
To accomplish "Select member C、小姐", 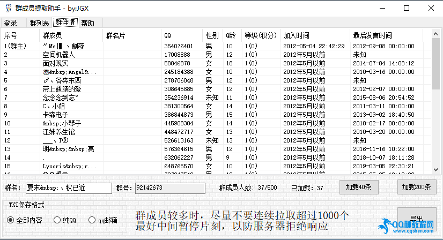I will pos(54,106).
